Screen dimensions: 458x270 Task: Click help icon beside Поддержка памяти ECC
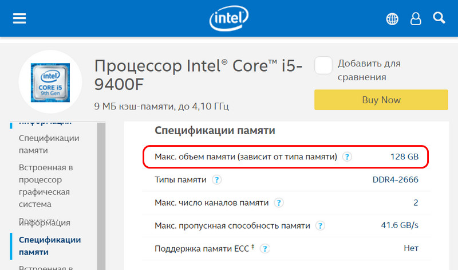[x=264, y=249]
